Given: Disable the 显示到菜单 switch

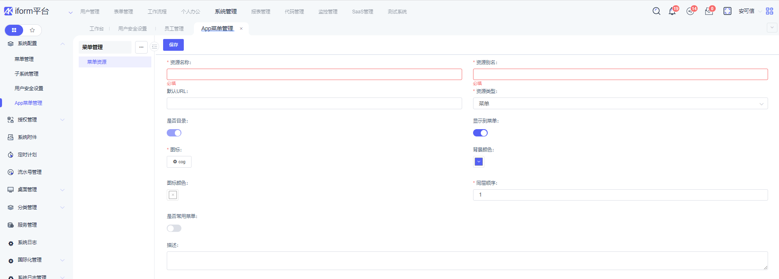Looking at the screenshot, I should point(480,133).
